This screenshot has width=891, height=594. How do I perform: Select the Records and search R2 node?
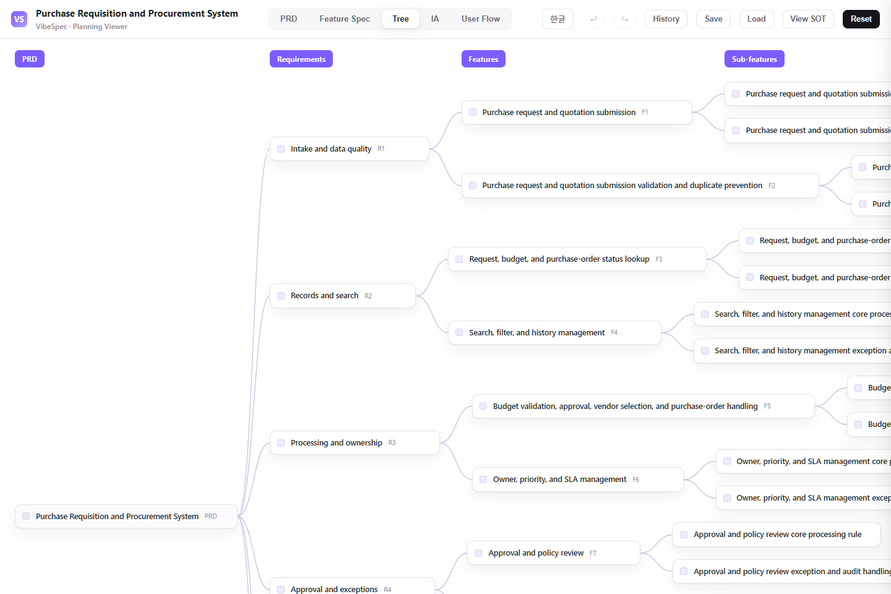(x=343, y=296)
